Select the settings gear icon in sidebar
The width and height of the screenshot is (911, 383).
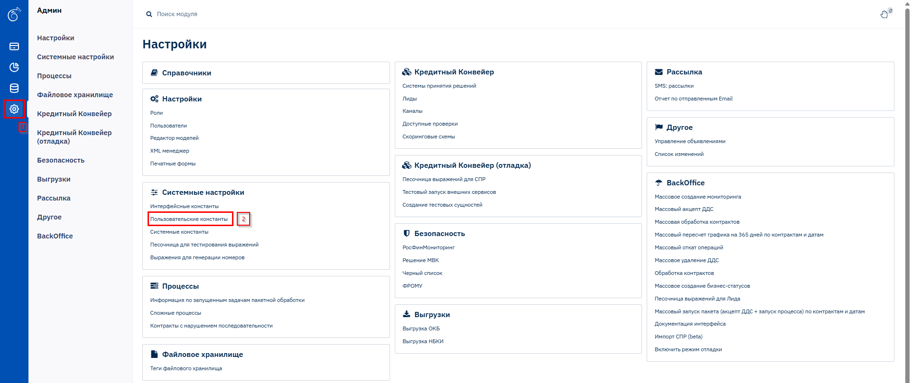click(x=14, y=109)
